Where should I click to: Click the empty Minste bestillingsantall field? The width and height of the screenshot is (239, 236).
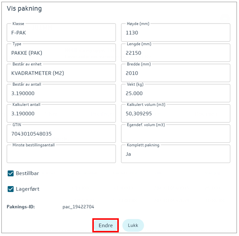(61, 154)
